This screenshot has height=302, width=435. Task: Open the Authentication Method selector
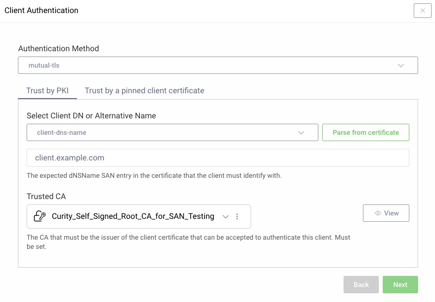(218, 65)
